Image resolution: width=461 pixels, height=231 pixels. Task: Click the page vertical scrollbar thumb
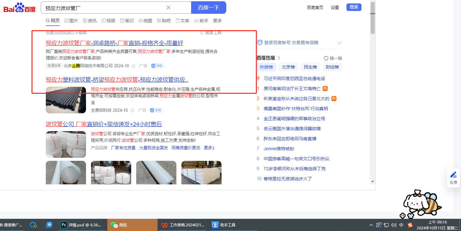pos(373,18)
